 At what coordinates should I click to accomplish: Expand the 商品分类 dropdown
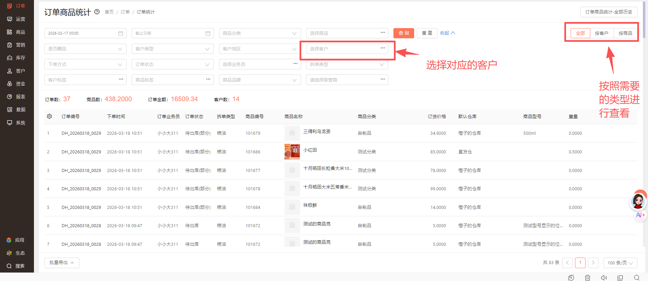pyautogui.click(x=260, y=33)
